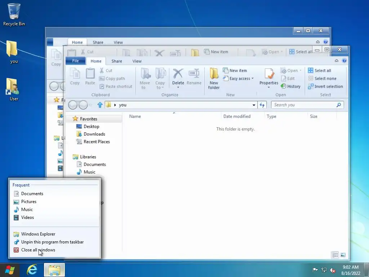369x277 pixels.
Task: Click Cut in the front window's Clipboard group
Action: click(106, 70)
